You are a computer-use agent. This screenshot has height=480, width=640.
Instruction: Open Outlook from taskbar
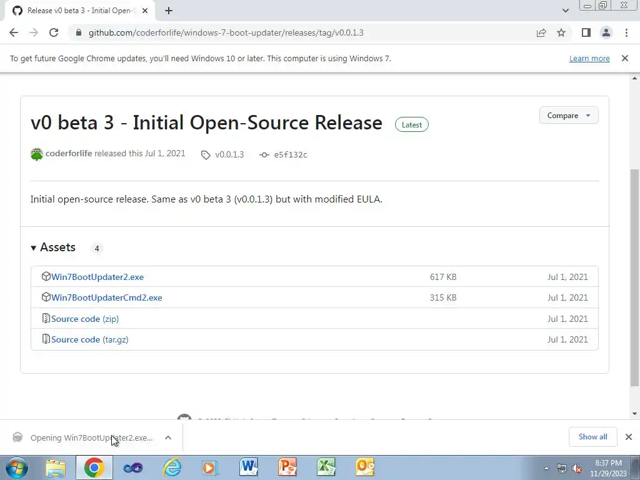click(x=364, y=467)
